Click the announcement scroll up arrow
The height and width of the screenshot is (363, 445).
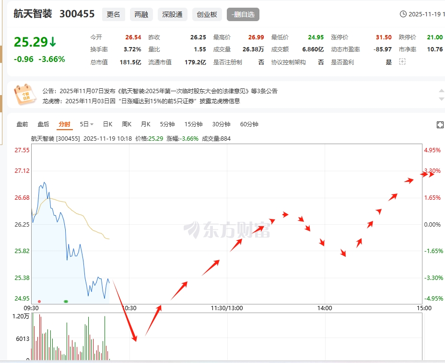pyautogui.click(x=442, y=91)
